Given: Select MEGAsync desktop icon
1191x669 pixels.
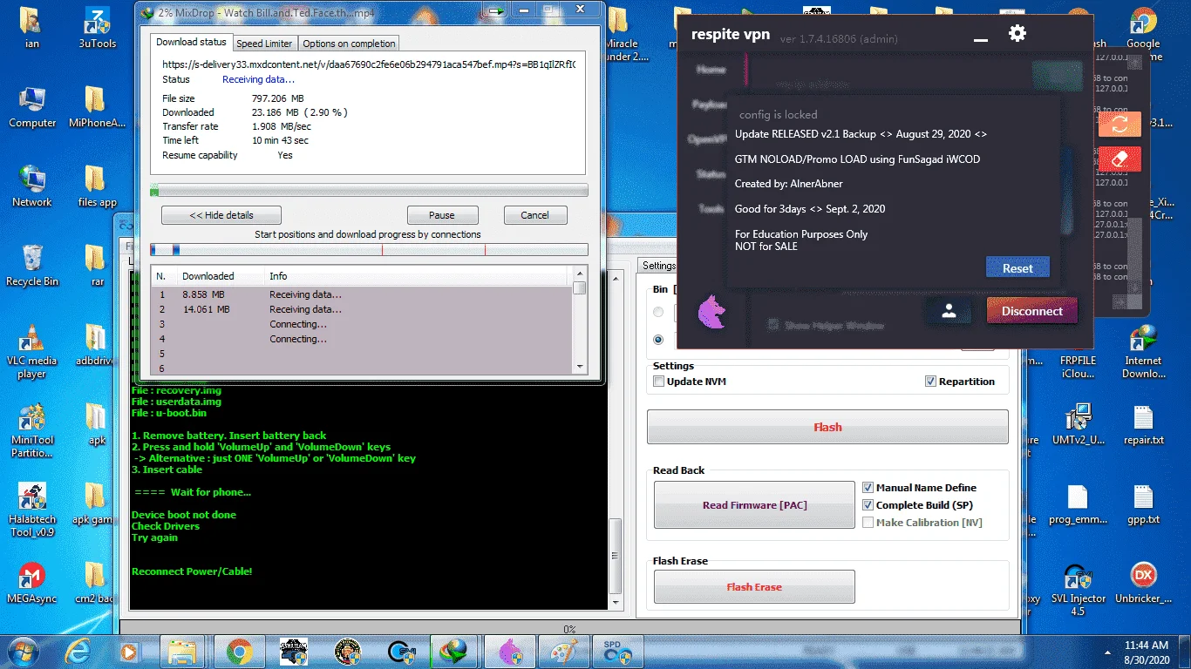Looking at the screenshot, I should click(x=32, y=582).
